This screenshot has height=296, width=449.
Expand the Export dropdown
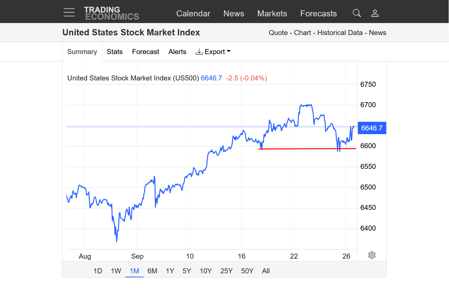[x=213, y=52]
